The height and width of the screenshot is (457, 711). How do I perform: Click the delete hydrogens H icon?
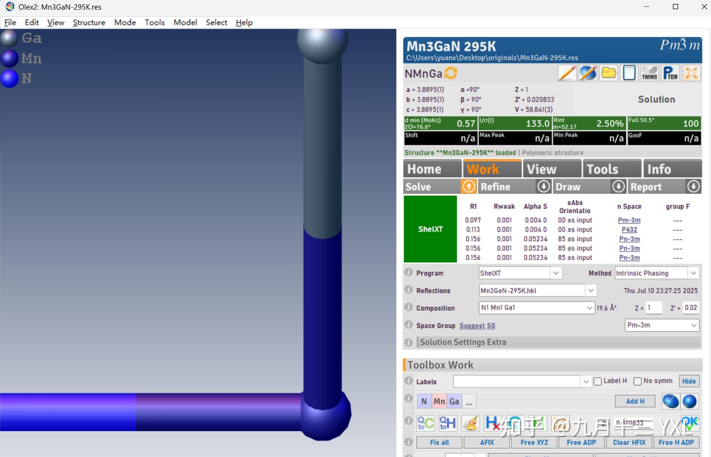492,423
